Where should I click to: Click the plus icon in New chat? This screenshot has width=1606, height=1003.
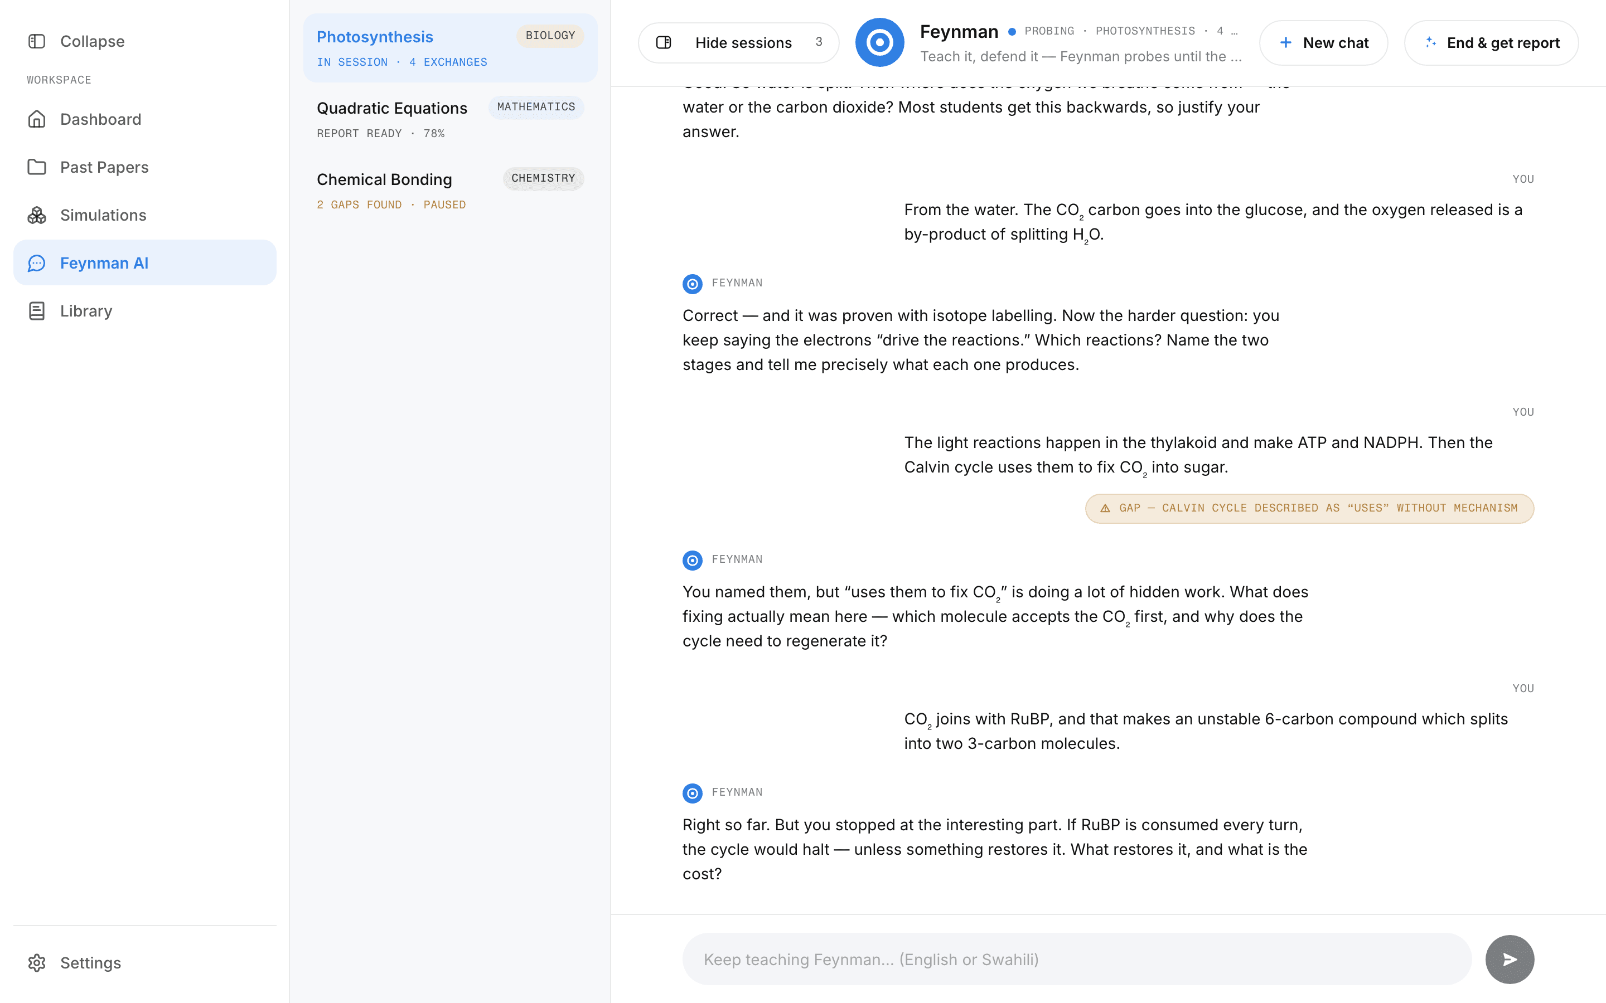tap(1285, 42)
